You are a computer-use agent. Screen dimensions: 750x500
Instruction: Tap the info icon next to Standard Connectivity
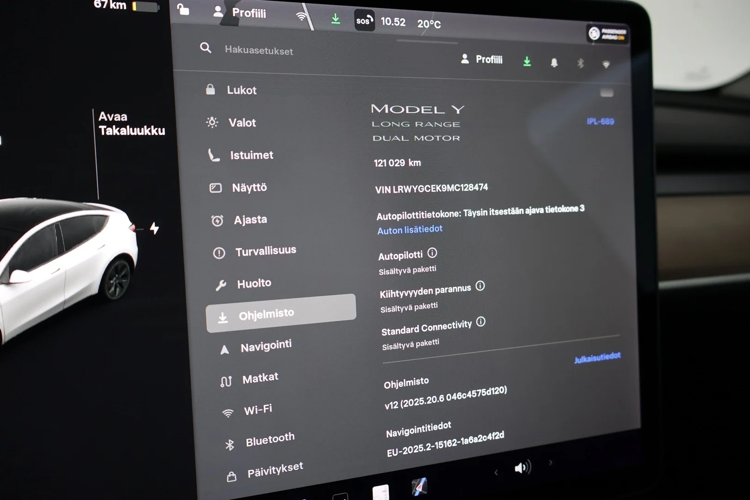[481, 321]
